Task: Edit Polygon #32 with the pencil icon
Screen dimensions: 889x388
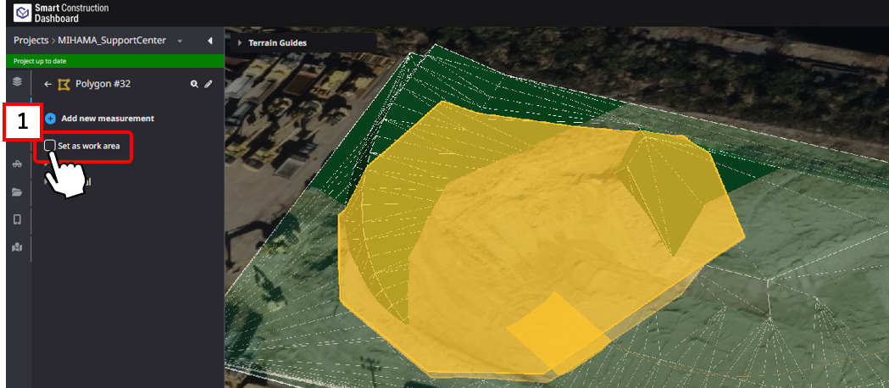Action: (208, 85)
